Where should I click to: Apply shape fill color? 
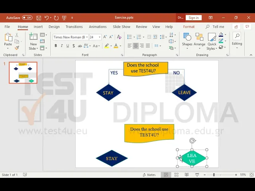coord(221,35)
